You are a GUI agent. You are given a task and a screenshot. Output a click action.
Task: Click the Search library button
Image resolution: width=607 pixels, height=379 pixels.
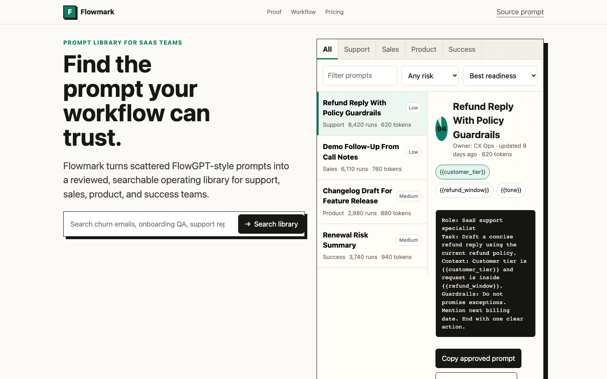click(271, 224)
